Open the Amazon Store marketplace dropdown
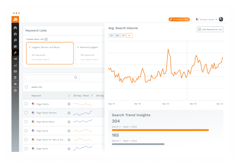Screen dimensions: 239x165 coord(206,20)
